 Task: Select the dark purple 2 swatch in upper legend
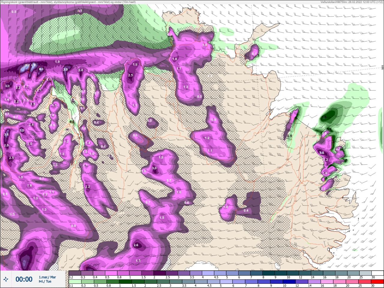160,273
